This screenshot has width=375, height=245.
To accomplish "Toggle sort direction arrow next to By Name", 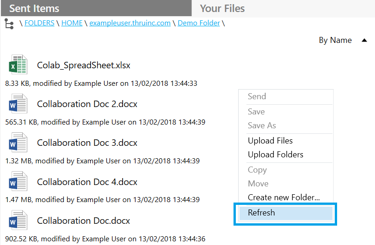I will pos(364,40).
